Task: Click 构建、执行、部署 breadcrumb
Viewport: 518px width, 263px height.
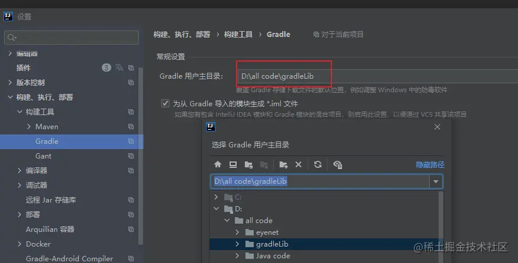Action: [182, 34]
